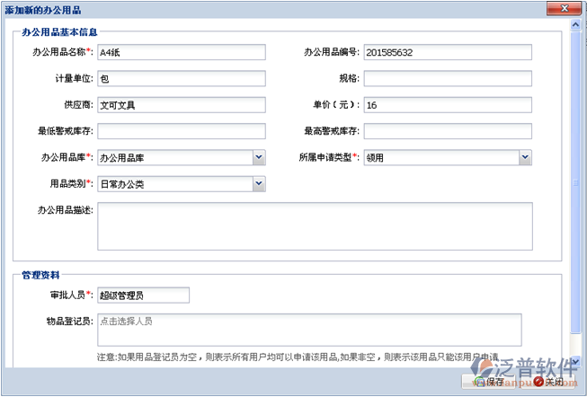
Task: Click the 办公用品描述 text area
Action: pyautogui.click(x=315, y=226)
